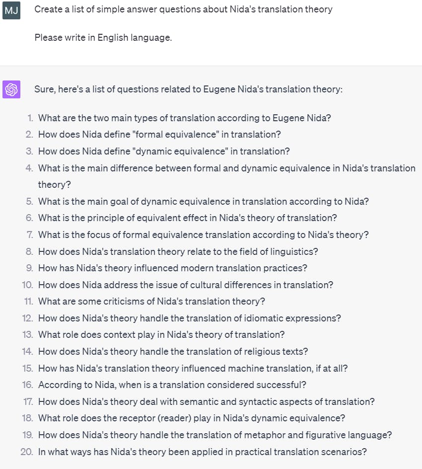
Task: Click question 11 on criticisms of Nida's theory
Action: pyautogui.click(x=151, y=301)
